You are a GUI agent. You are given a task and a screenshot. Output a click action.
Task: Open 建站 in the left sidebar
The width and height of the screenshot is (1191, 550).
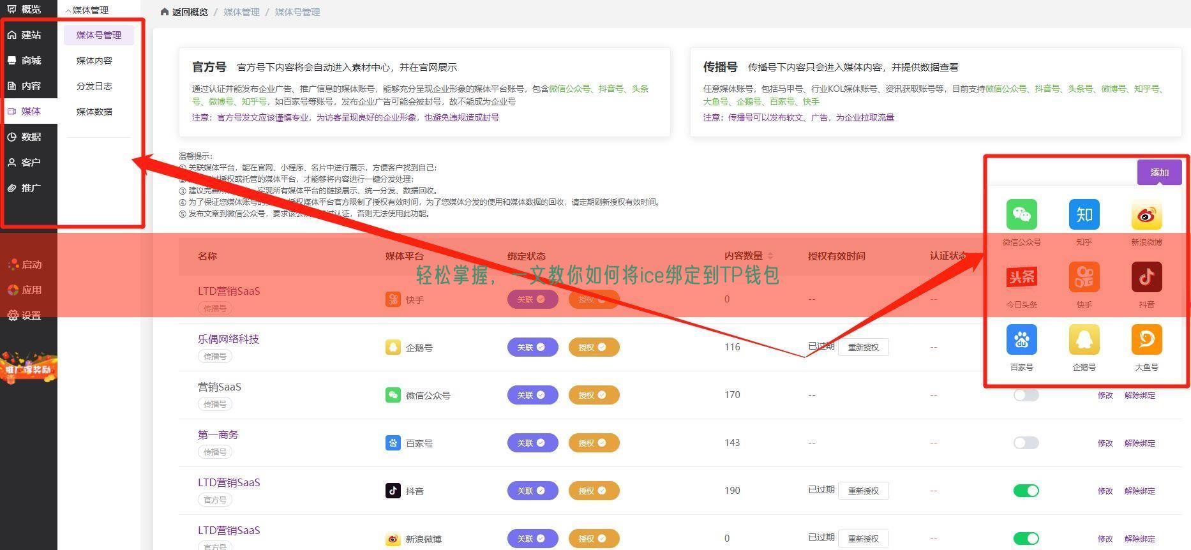[x=24, y=35]
